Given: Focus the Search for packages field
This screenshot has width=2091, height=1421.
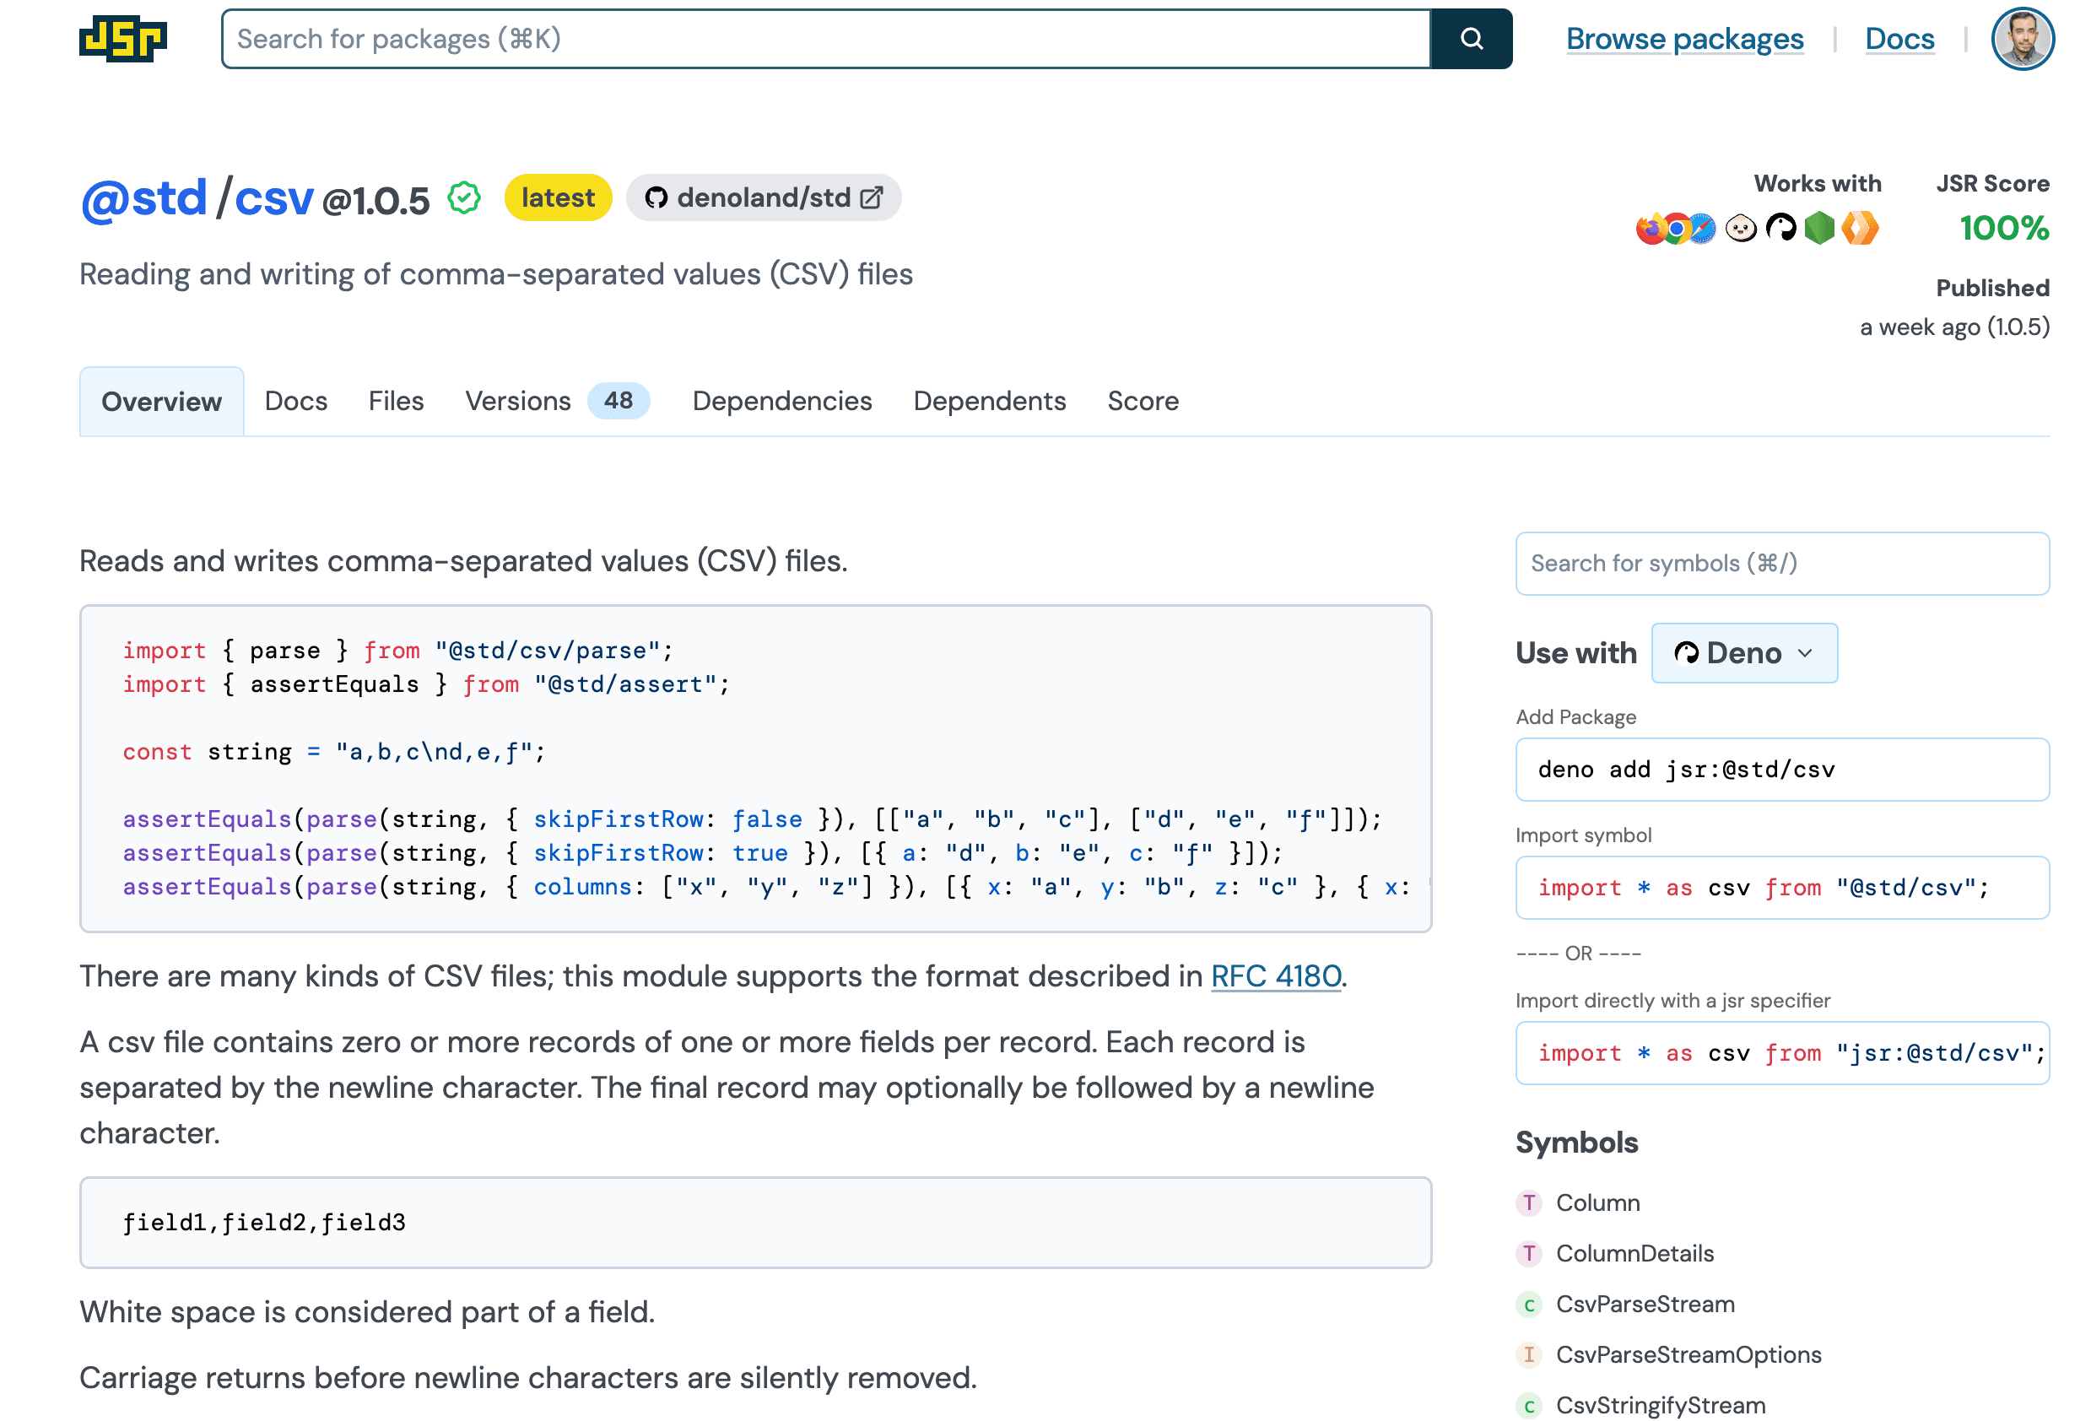Looking at the screenshot, I should click(826, 39).
